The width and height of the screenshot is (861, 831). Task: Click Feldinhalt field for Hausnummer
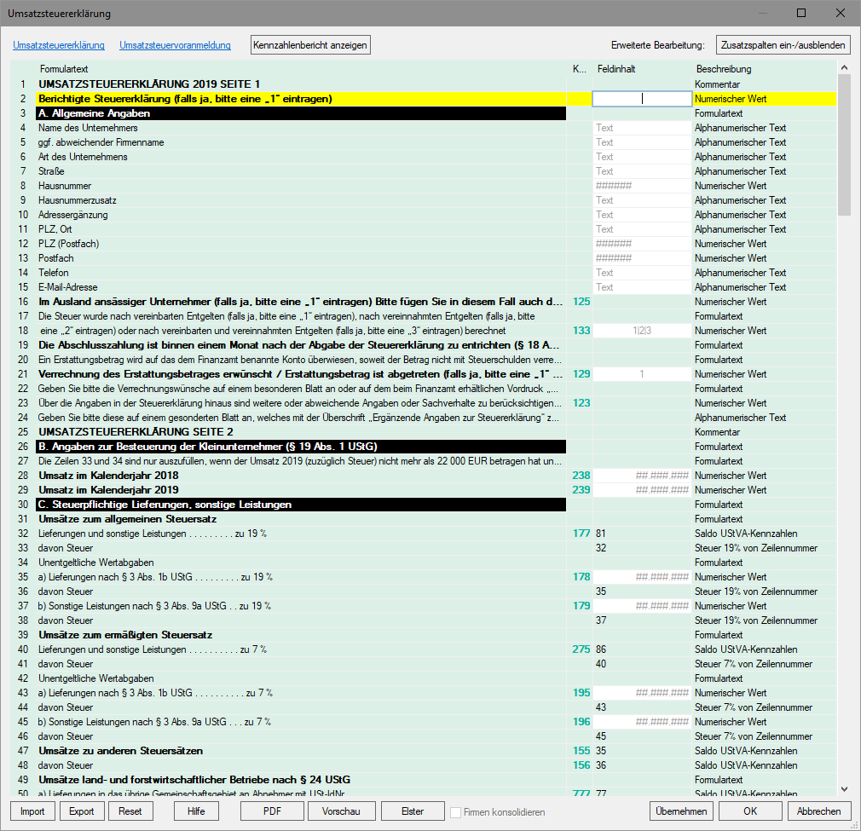(x=642, y=186)
